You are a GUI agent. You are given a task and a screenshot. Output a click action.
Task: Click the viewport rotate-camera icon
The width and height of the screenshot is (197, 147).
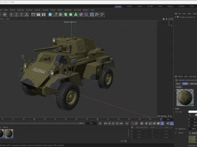(170, 19)
